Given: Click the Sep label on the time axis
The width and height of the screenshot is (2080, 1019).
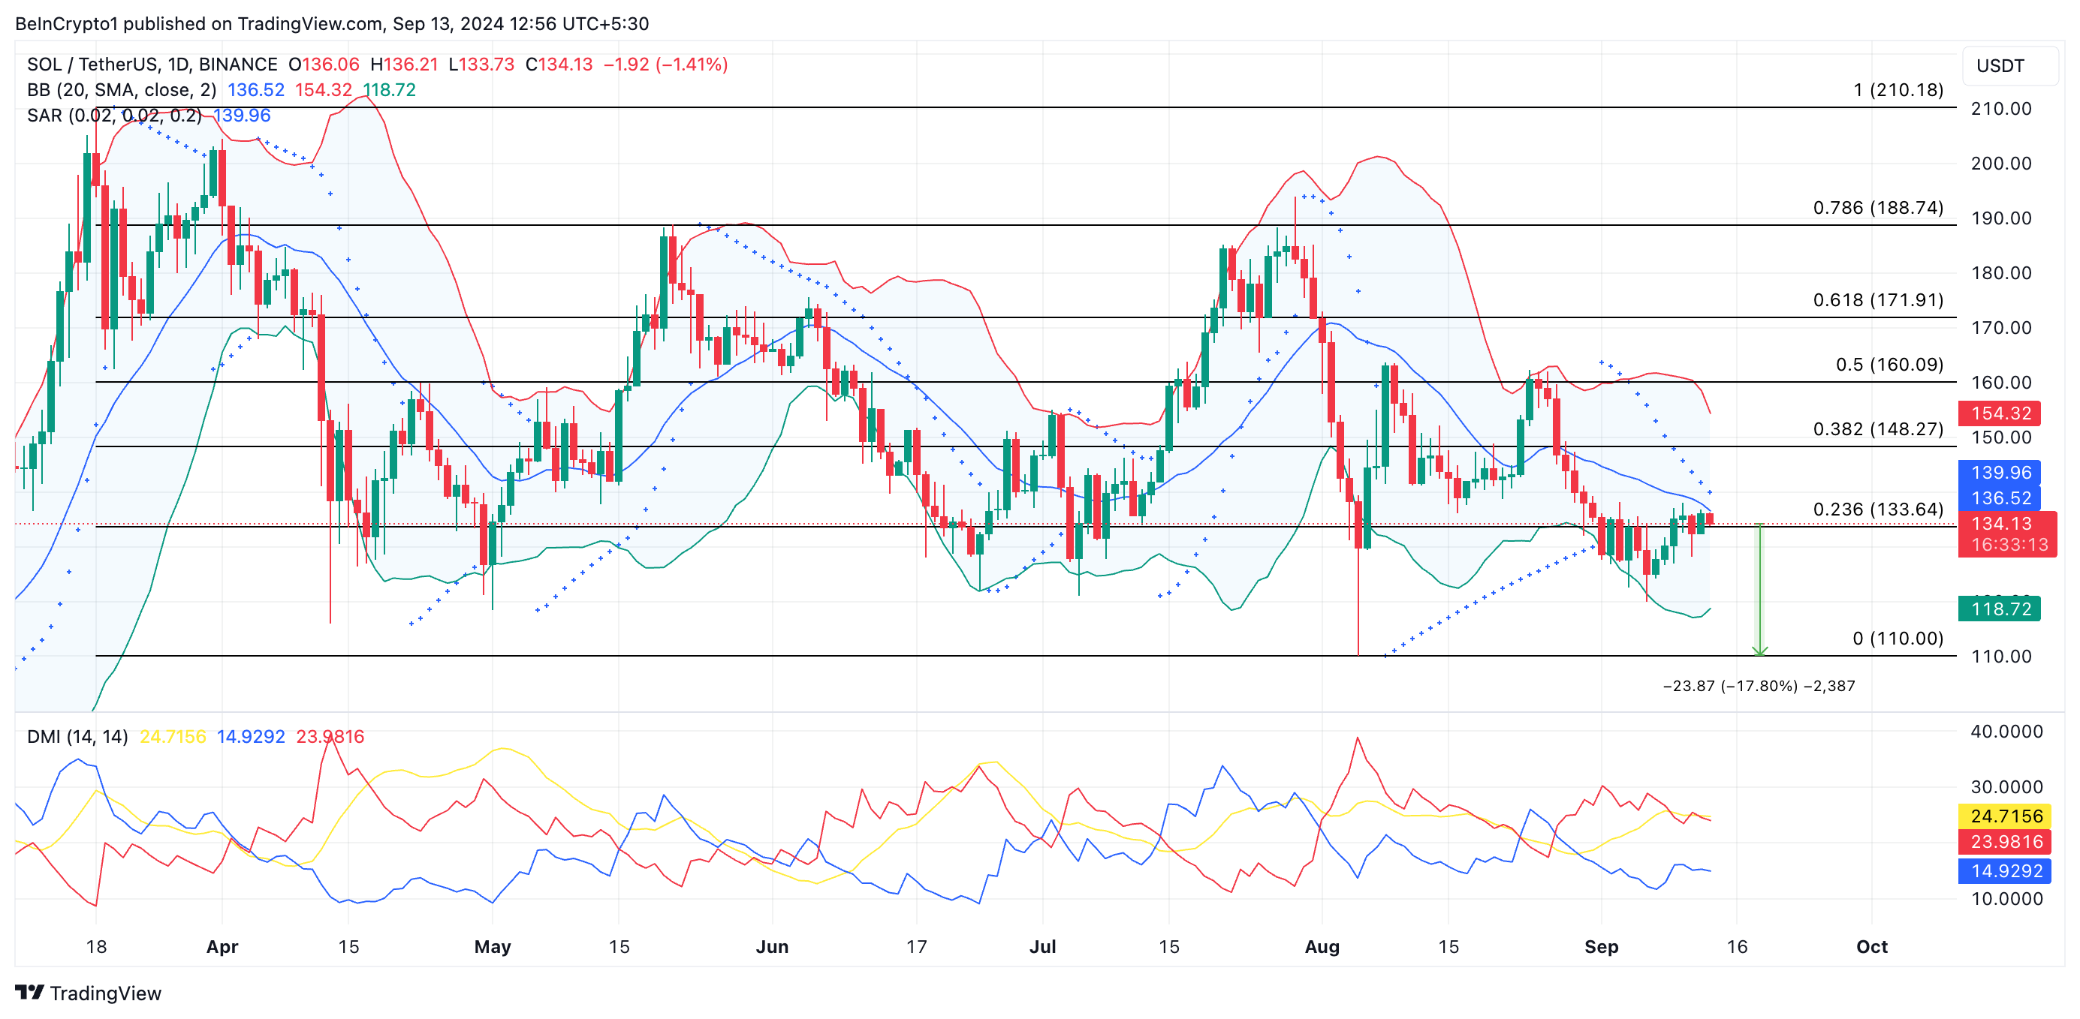Looking at the screenshot, I should click(x=1600, y=946).
